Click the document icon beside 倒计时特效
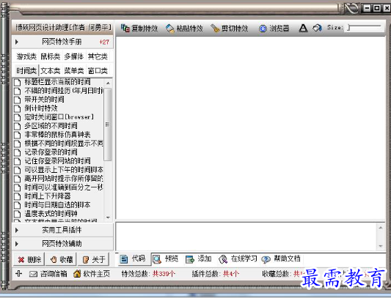Viewport: 391px width, 301px height. (17, 108)
